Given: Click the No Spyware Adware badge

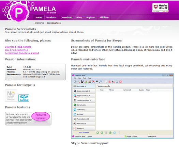Looking at the screenshot, I should point(11,96).
